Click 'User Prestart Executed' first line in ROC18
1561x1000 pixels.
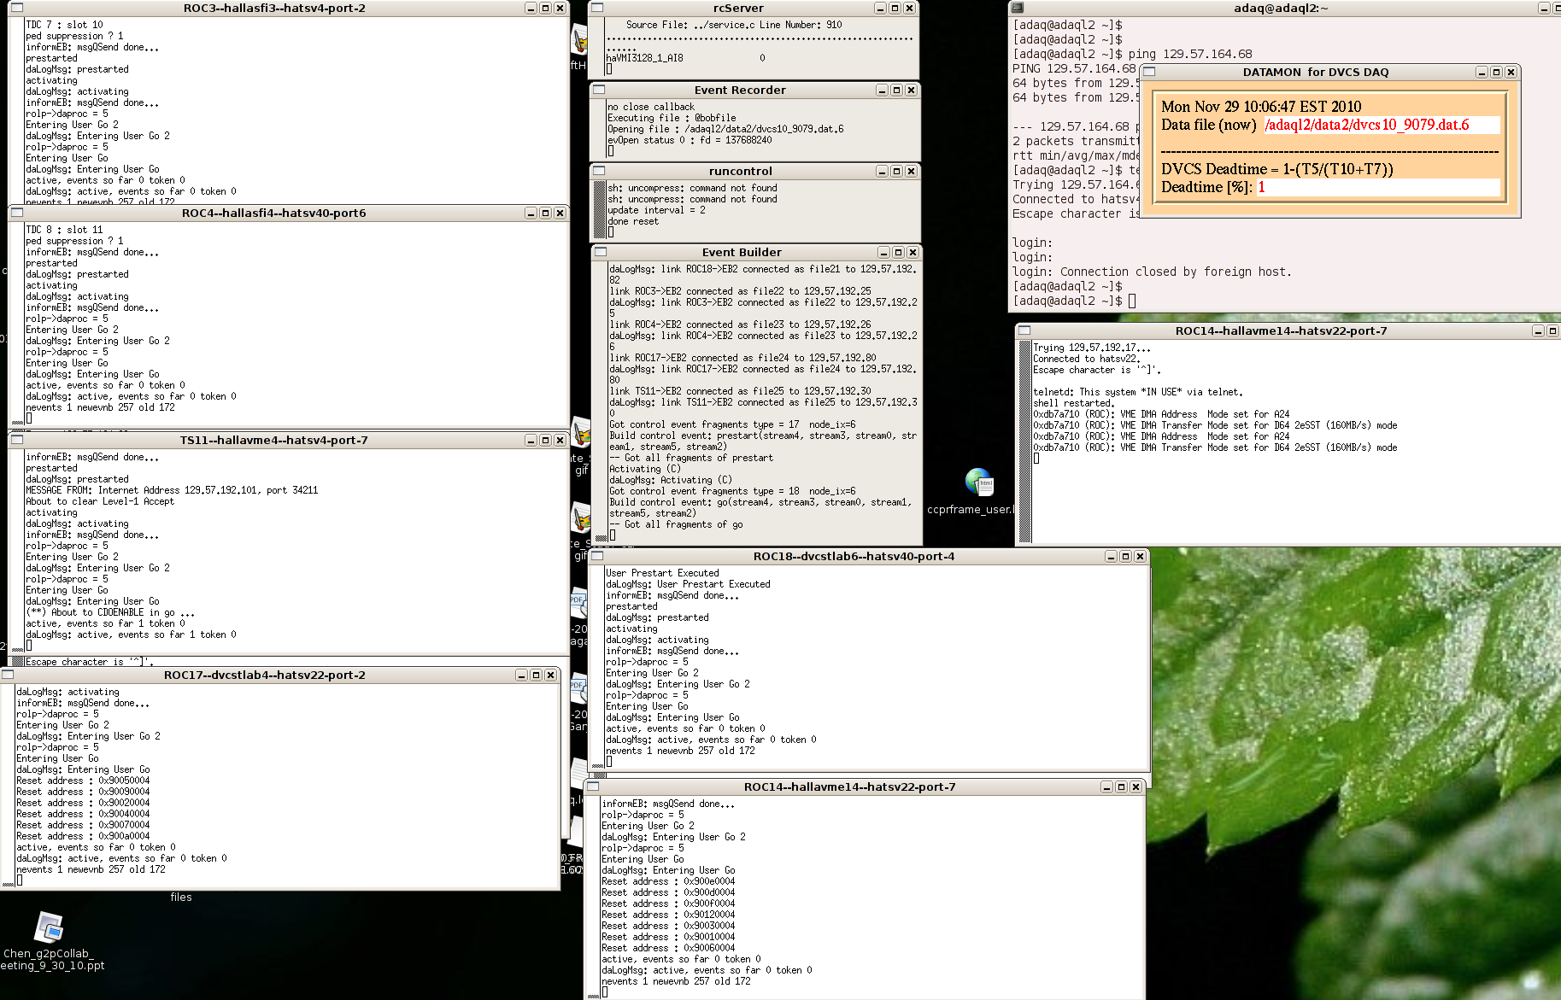[662, 573]
